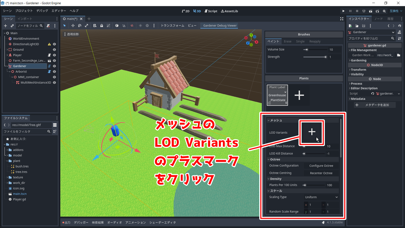Add a new node with plus icon
The image size is (405, 228).
(x=5, y=26)
